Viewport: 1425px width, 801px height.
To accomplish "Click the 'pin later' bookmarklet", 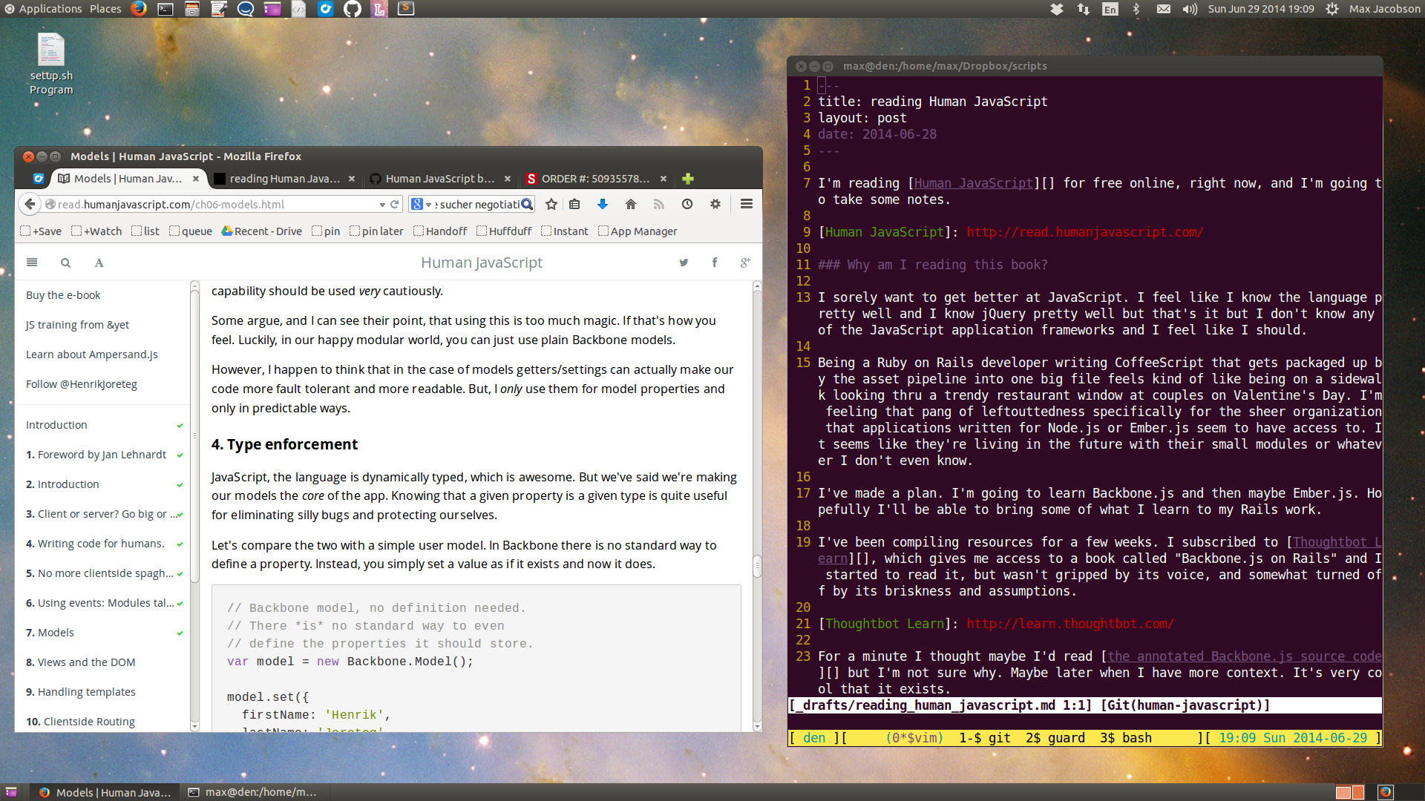I will pyautogui.click(x=376, y=231).
